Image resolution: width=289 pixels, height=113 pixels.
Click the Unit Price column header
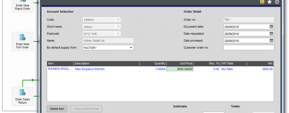coord(180,64)
